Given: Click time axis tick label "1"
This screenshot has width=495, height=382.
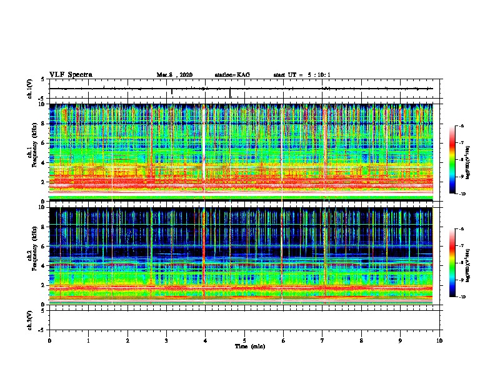Looking at the screenshot, I should click(88, 341).
